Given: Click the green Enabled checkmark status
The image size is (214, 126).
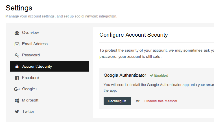Looking at the screenshot, I should [159, 75].
